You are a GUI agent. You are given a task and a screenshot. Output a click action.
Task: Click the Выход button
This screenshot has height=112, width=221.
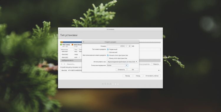click(x=128, y=76)
